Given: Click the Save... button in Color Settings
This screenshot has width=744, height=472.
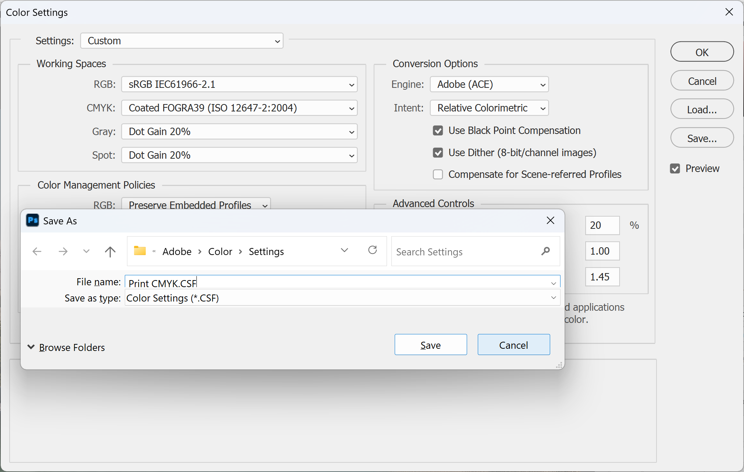Looking at the screenshot, I should tap(702, 138).
